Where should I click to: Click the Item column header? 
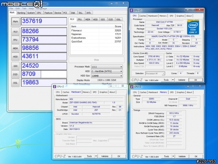click(85, 27)
